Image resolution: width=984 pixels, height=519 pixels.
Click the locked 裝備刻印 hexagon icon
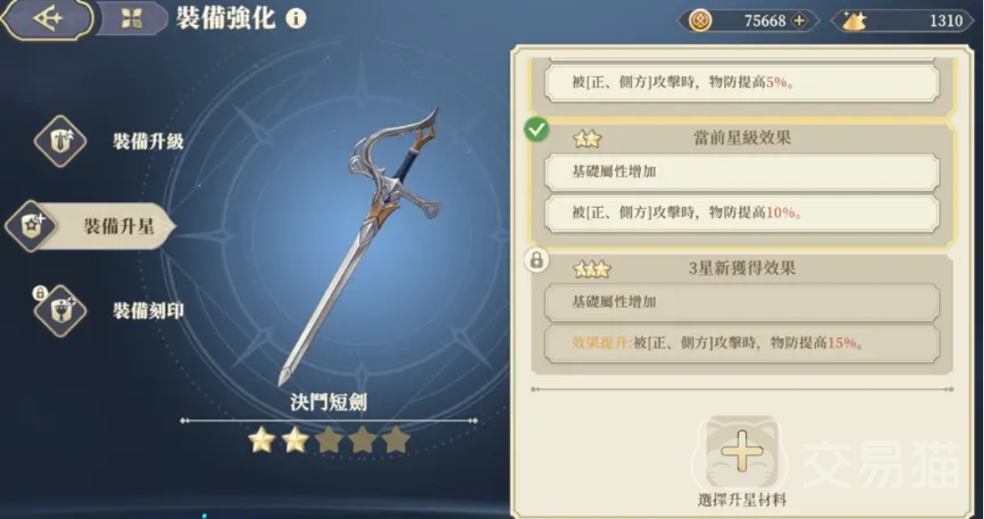click(60, 310)
